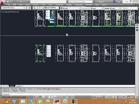
Task: Open the Layer Properties Manager
Action: point(34,8)
